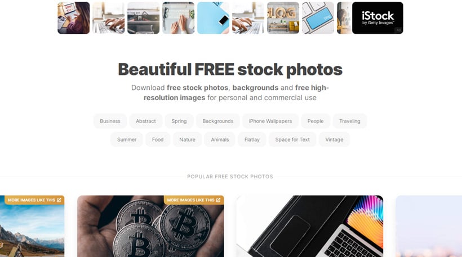462x257 pixels.
Task: Open the laptop with colorful screen photo
Action: click(310, 227)
